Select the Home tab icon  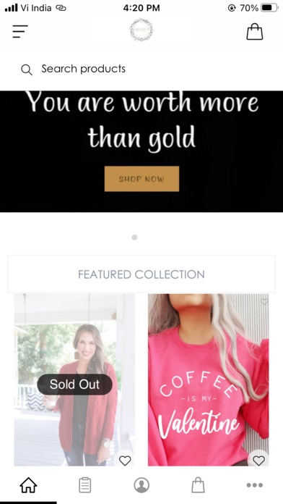tap(29, 484)
